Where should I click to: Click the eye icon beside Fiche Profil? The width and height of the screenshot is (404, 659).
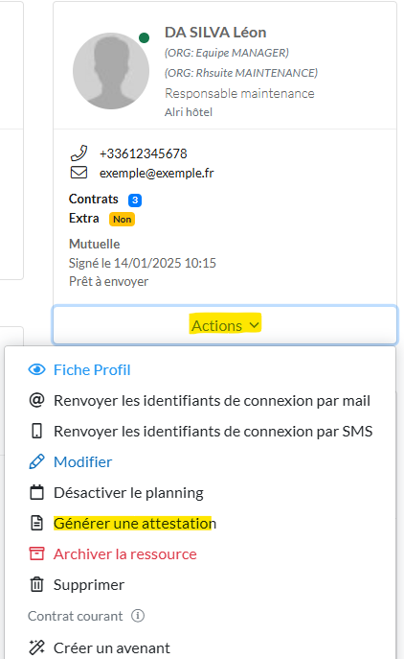click(37, 369)
